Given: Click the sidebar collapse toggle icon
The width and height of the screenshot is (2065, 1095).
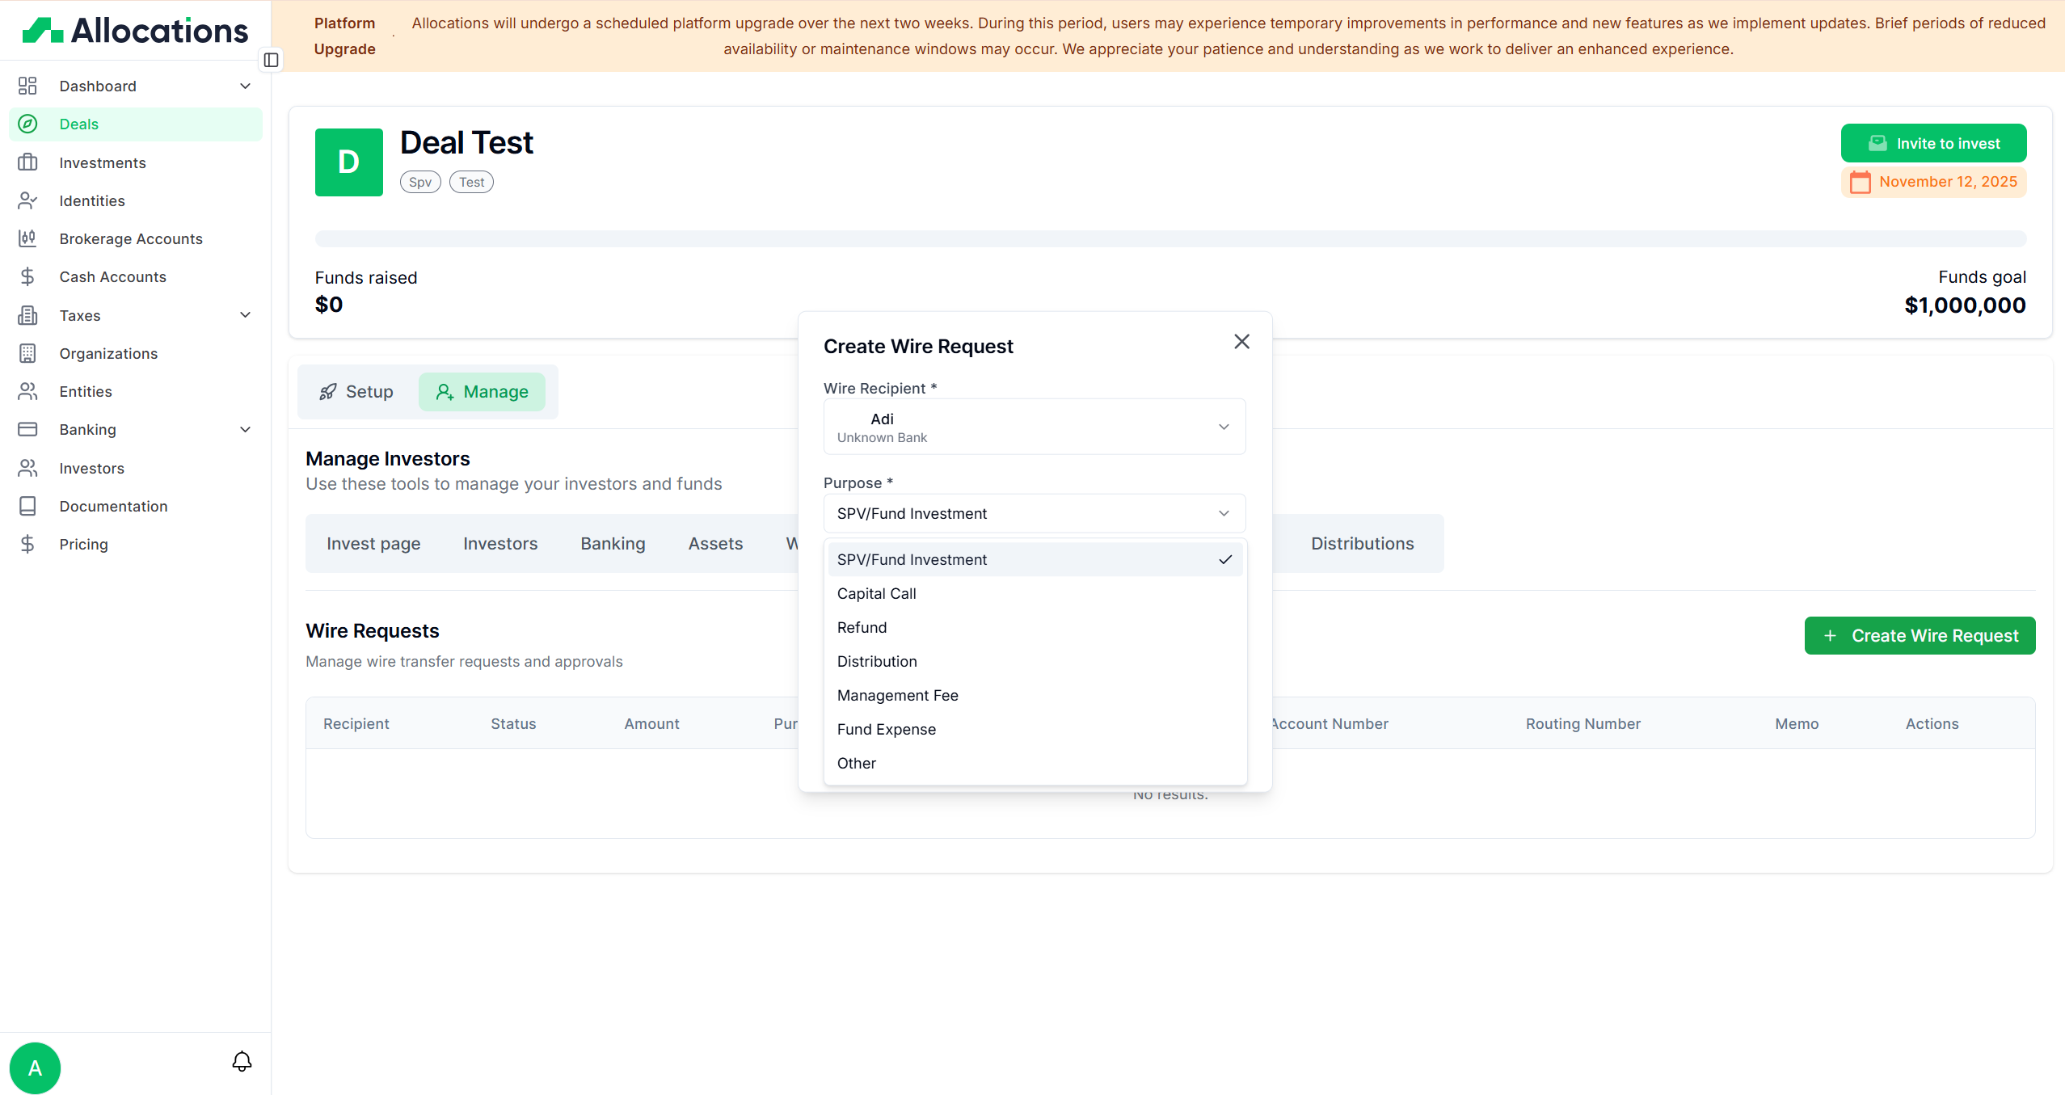Looking at the screenshot, I should point(272,60).
